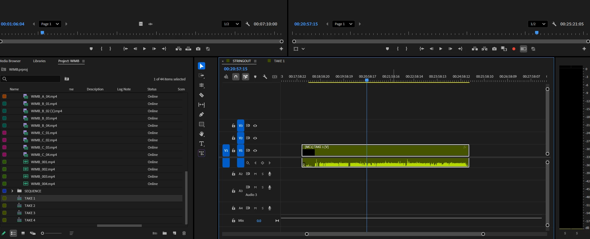Click the New Bin folder icon

click(x=164, y=233)
